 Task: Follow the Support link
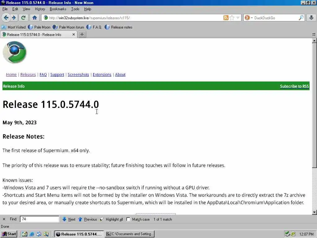point(57,75)
